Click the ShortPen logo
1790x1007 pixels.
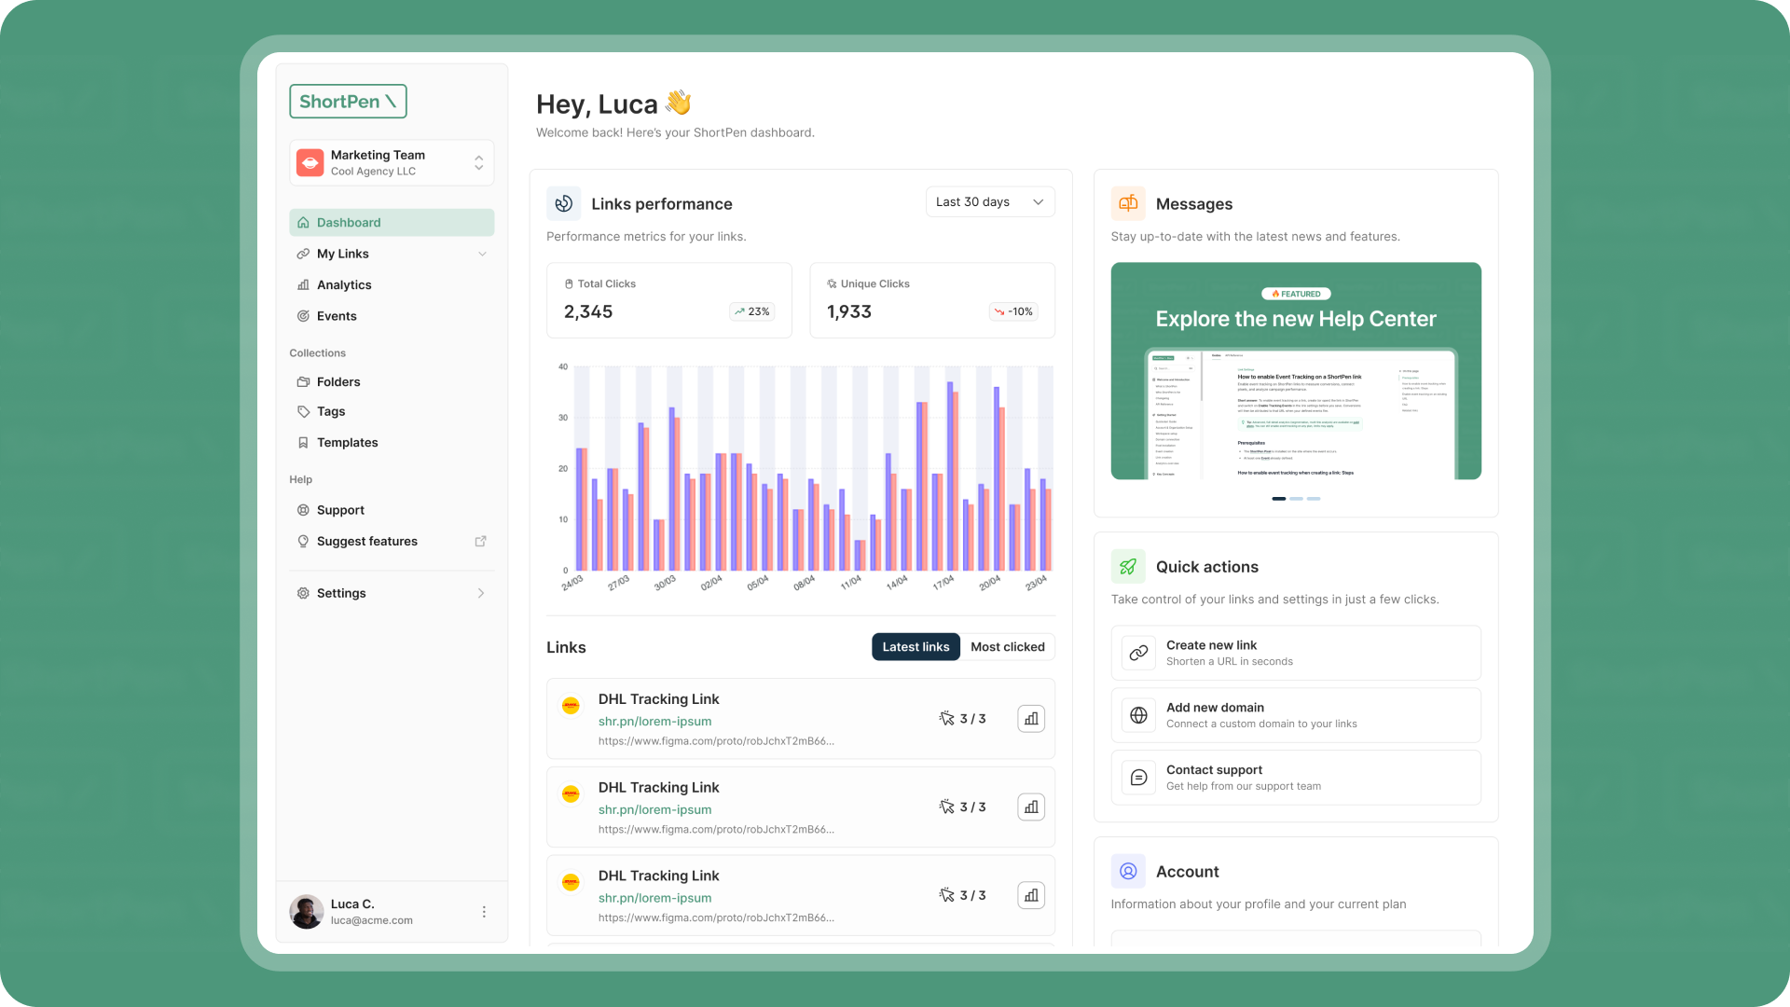point(348,102)
